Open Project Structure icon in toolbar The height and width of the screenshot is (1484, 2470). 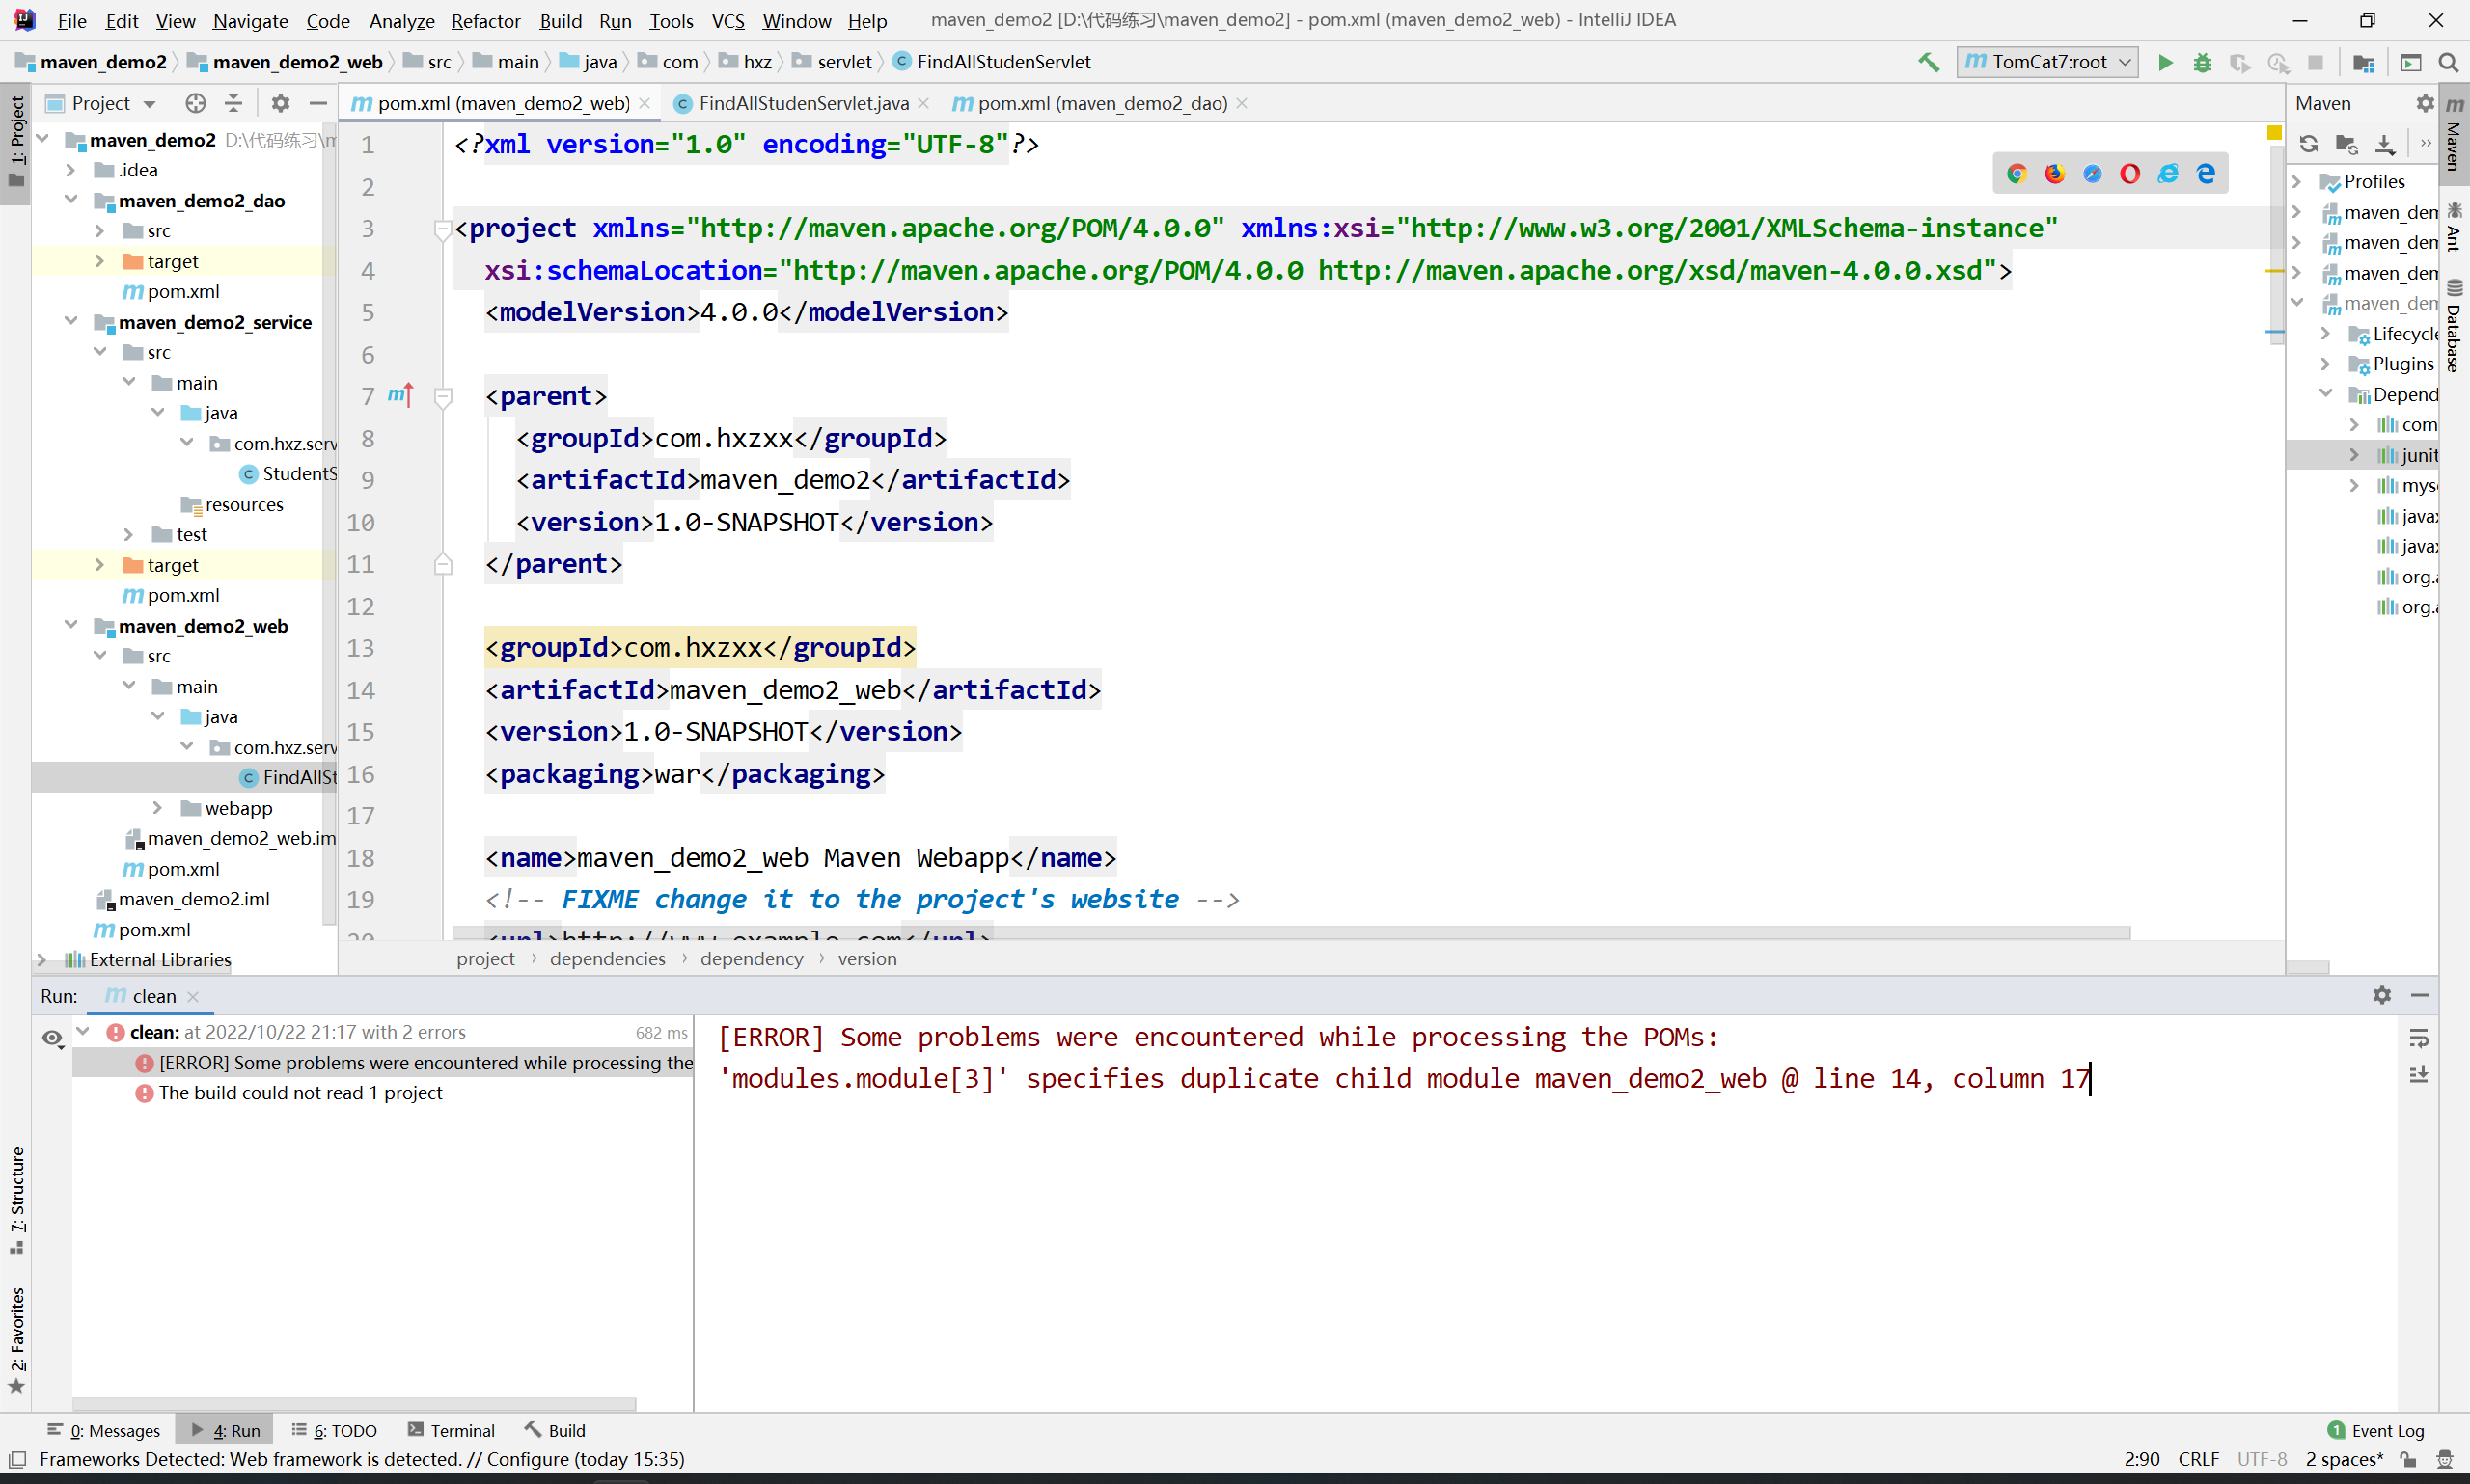[x=2364, y=62]
